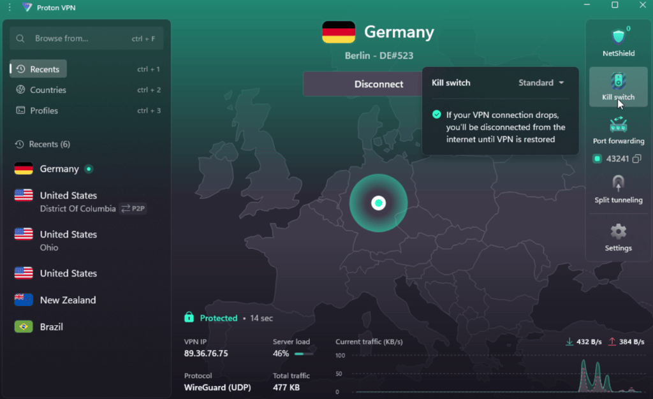The image size is (653, 399).
Task: Select New Zealand from recents
Action: [x=87, y=300]
